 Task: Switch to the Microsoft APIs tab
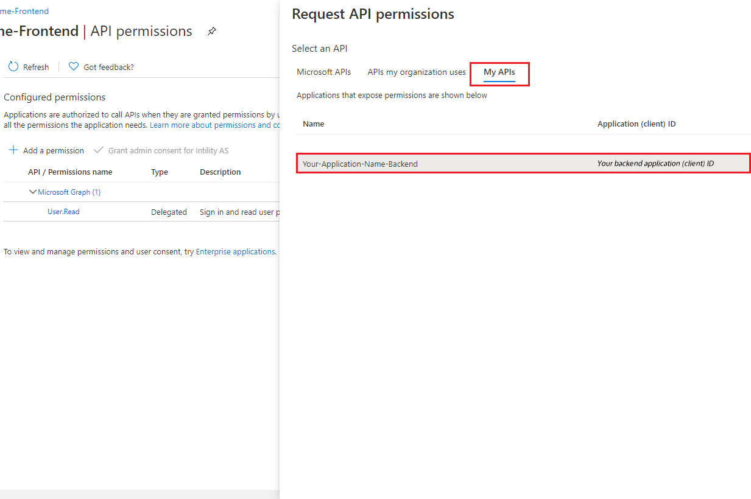(324, 72)
